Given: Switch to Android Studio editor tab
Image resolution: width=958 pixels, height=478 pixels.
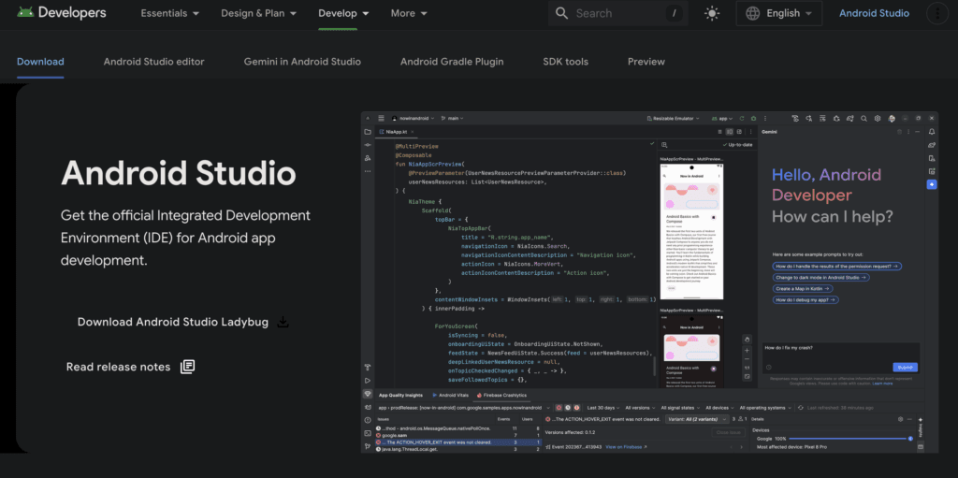Looking at the screenshot, I should pyautogui.click(x=154, y=62).
